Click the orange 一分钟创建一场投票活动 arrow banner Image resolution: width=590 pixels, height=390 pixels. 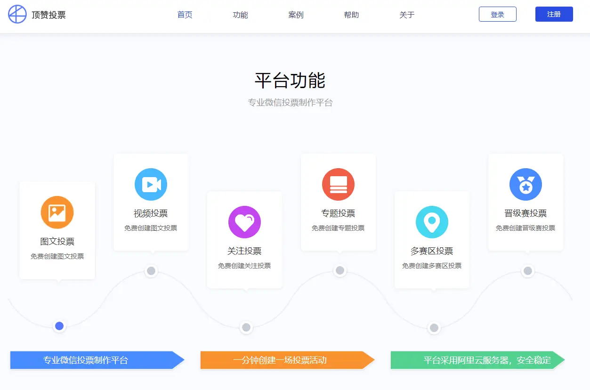(287, 360)
